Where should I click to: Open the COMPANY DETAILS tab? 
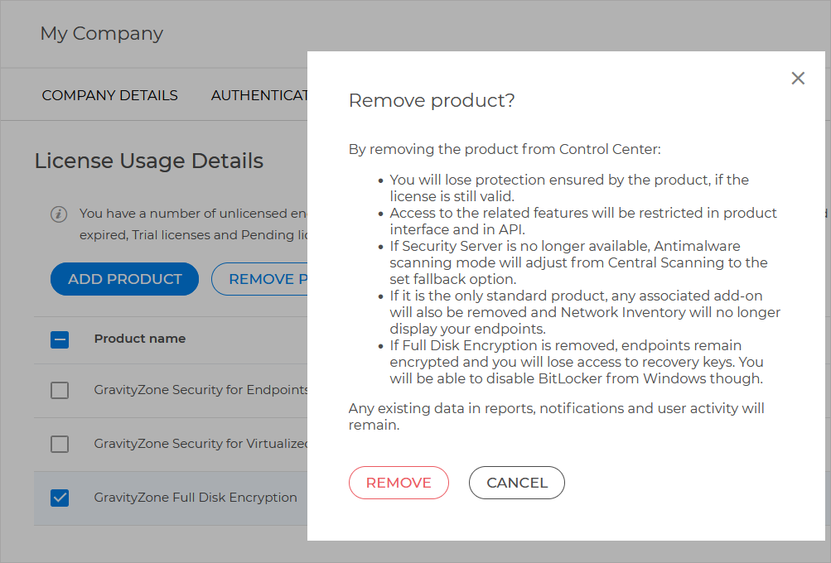coord(109,95)
